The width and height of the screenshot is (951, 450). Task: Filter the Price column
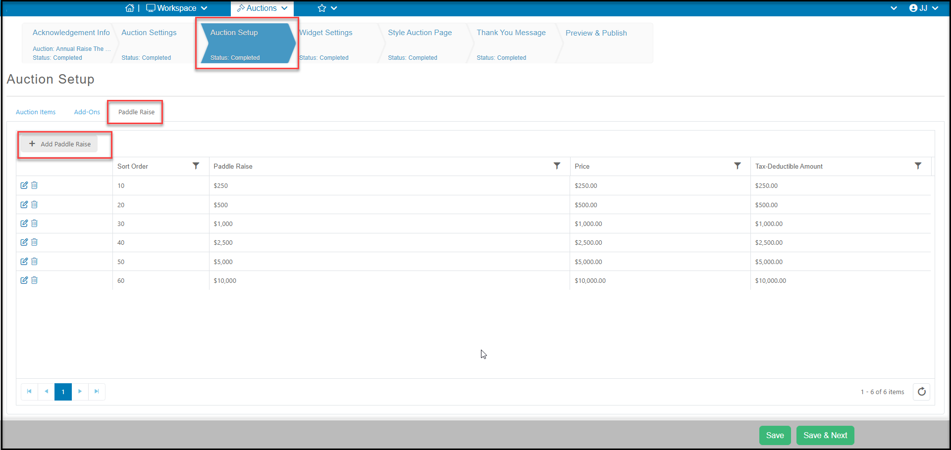[738, 166]
